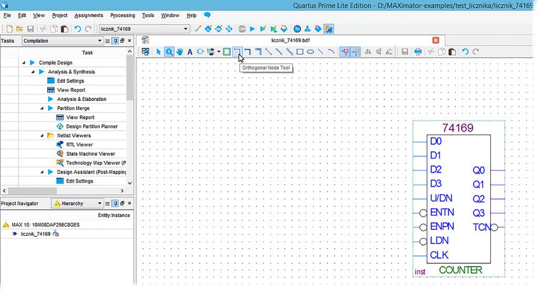The height and width of the screenshot is (292, 538).
Task: Print the schematic via printer icon
Action: click(x=418, y=52)
